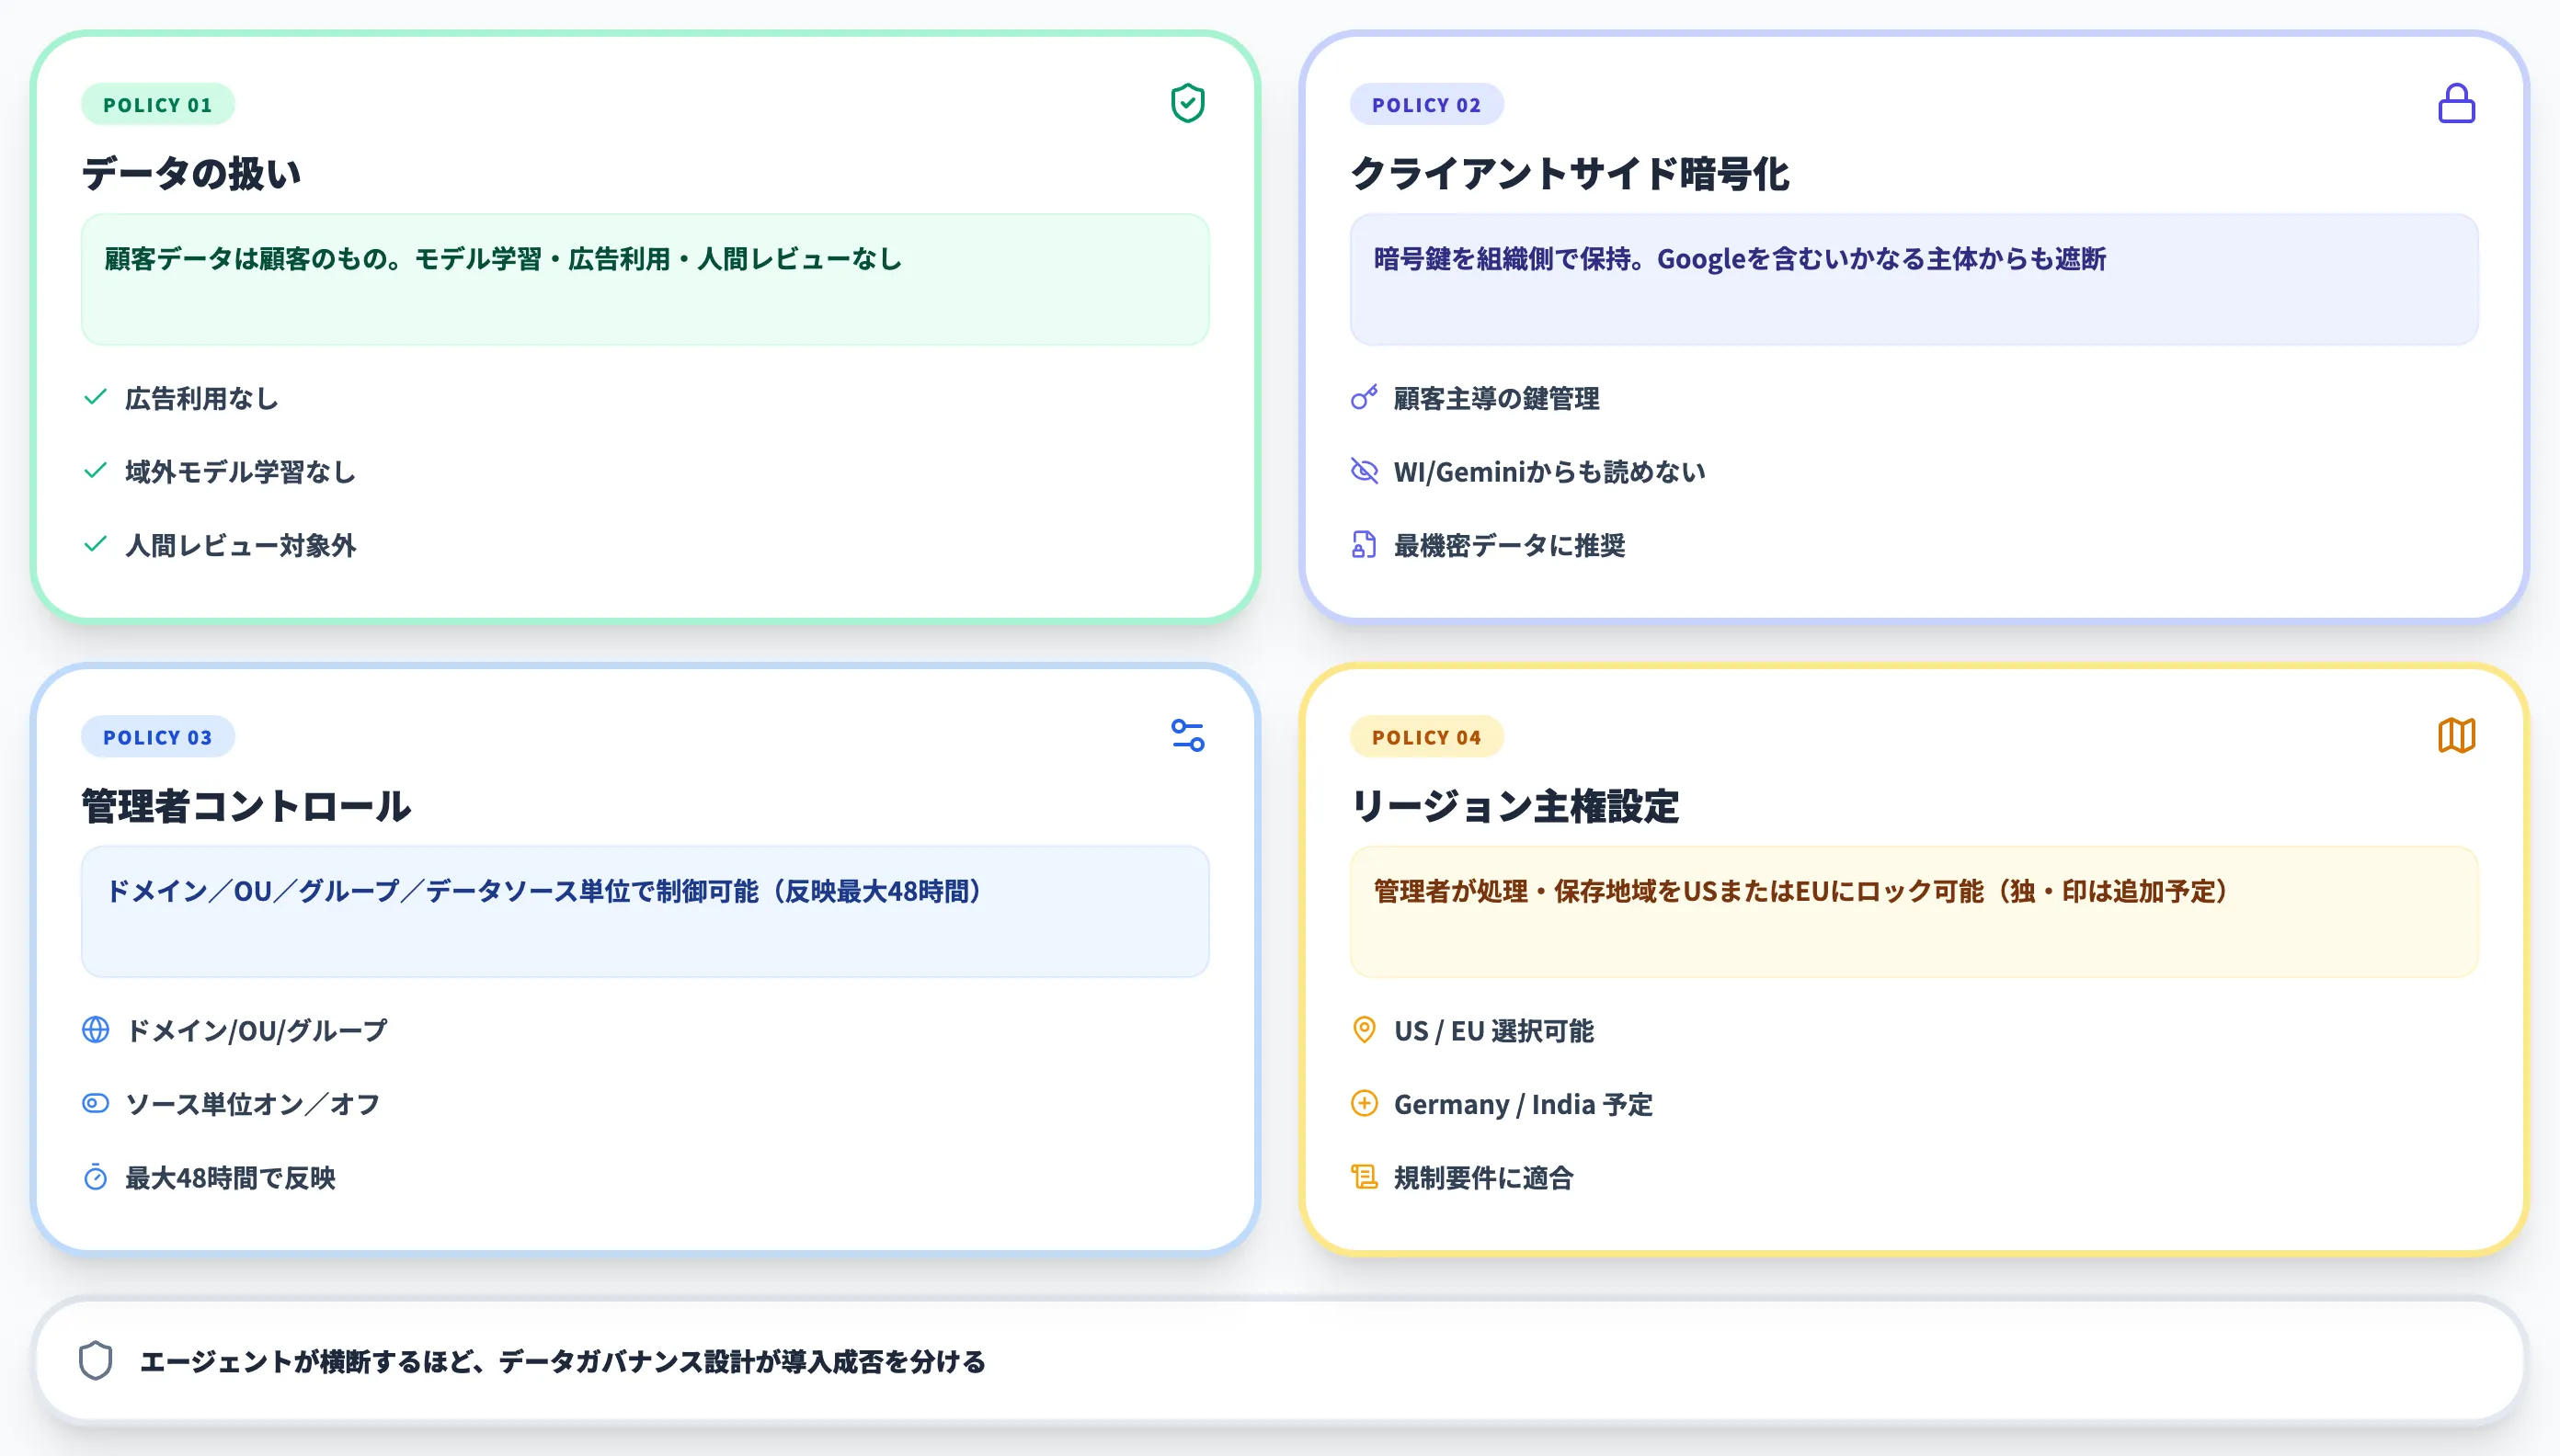Toggle the checkmark beside 域外モデル学習なし
Viewport: 2560px width, 1456px height.
[94, 471]
